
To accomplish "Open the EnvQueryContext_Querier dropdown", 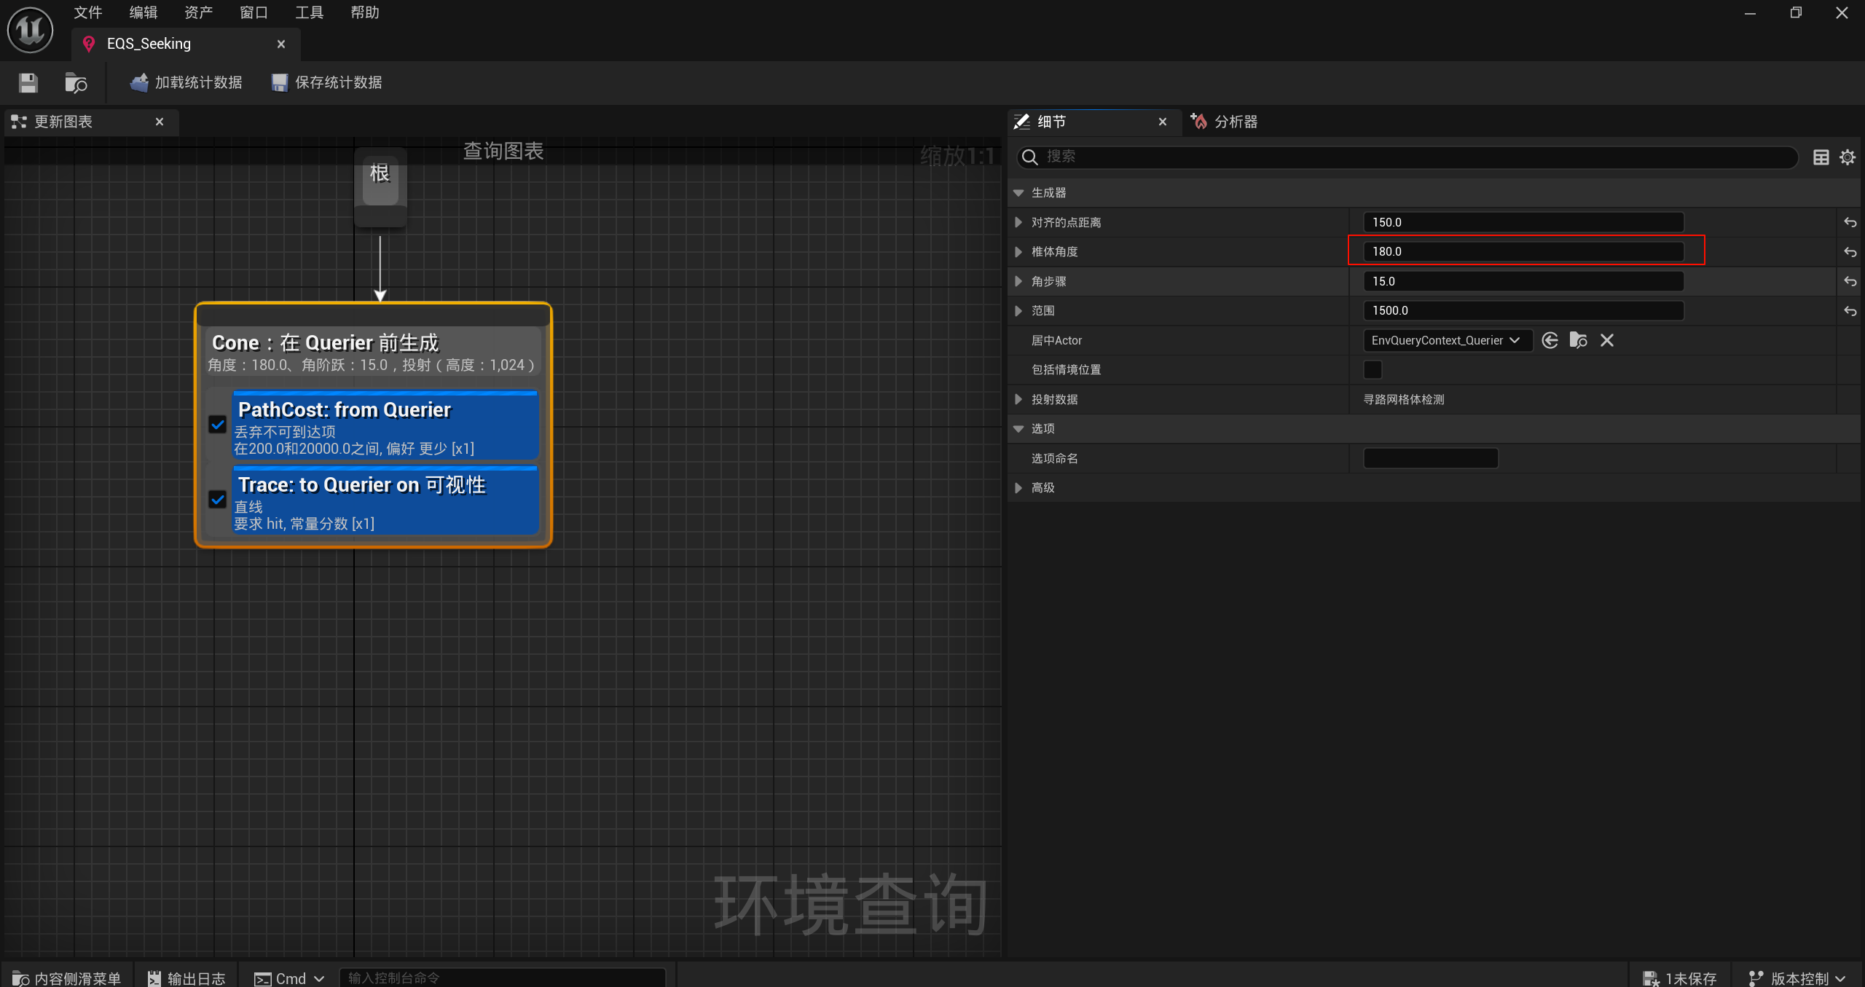I will pos(1446,340).
